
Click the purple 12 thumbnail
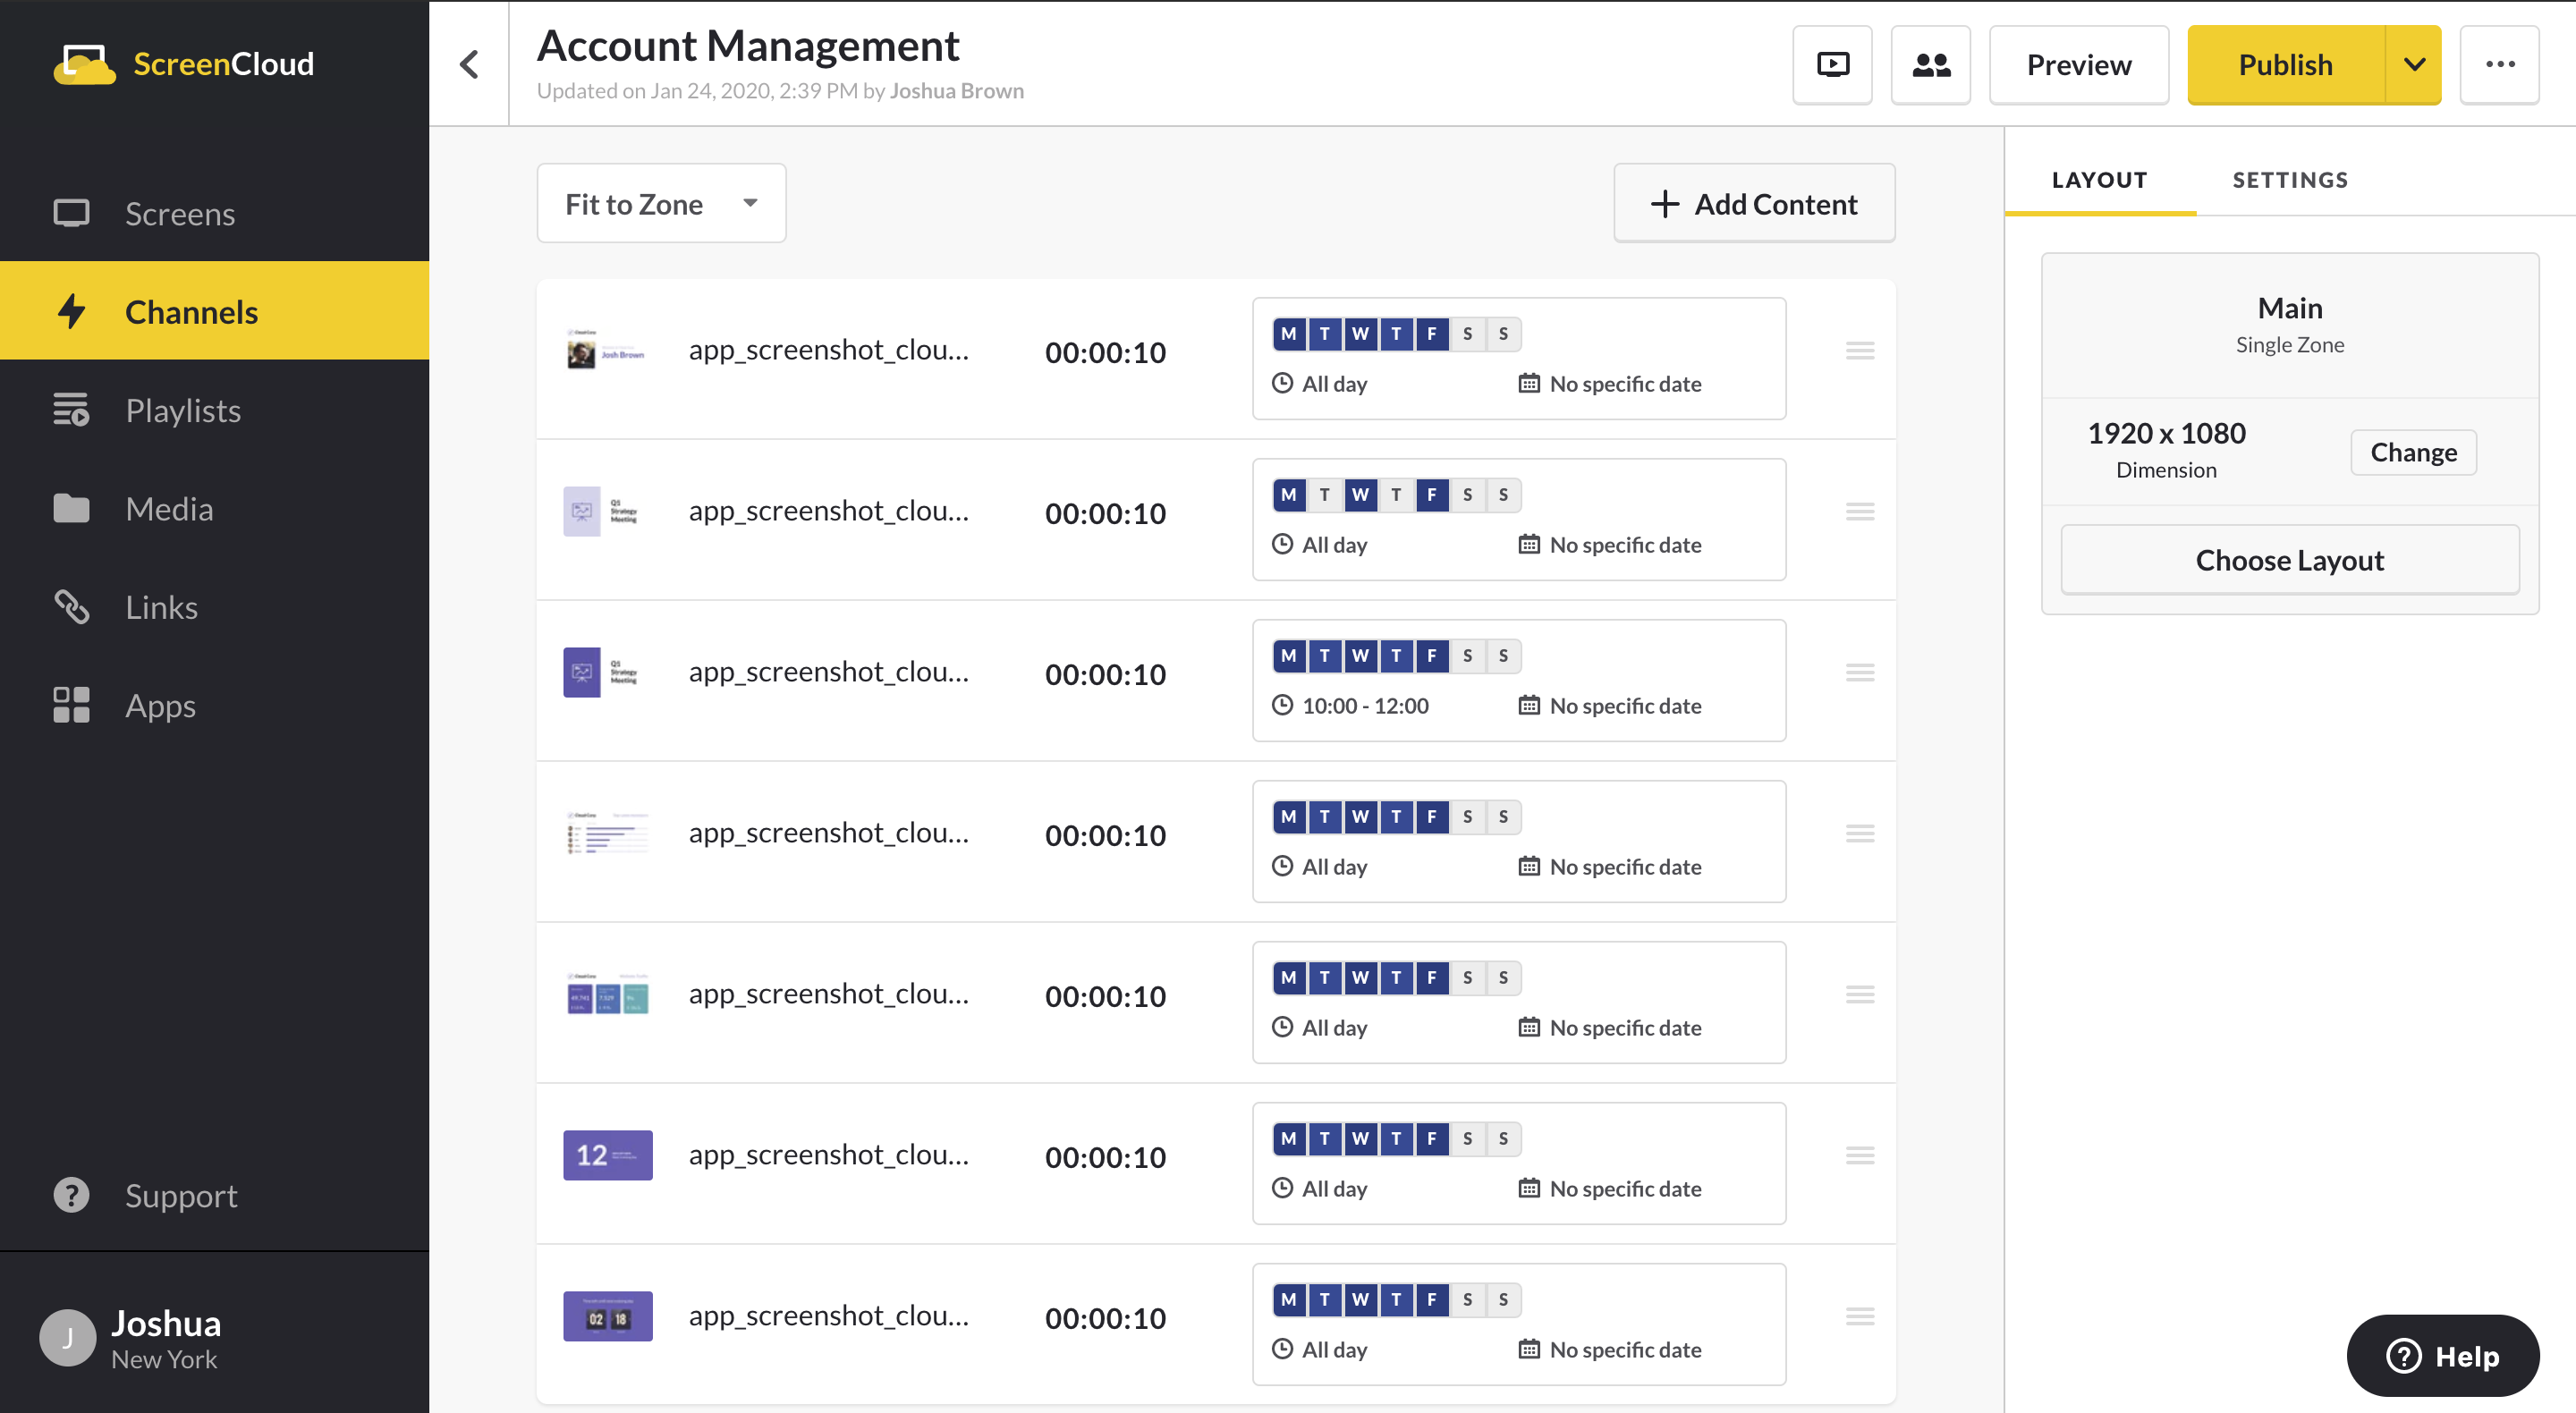[x=607, y=1155]
